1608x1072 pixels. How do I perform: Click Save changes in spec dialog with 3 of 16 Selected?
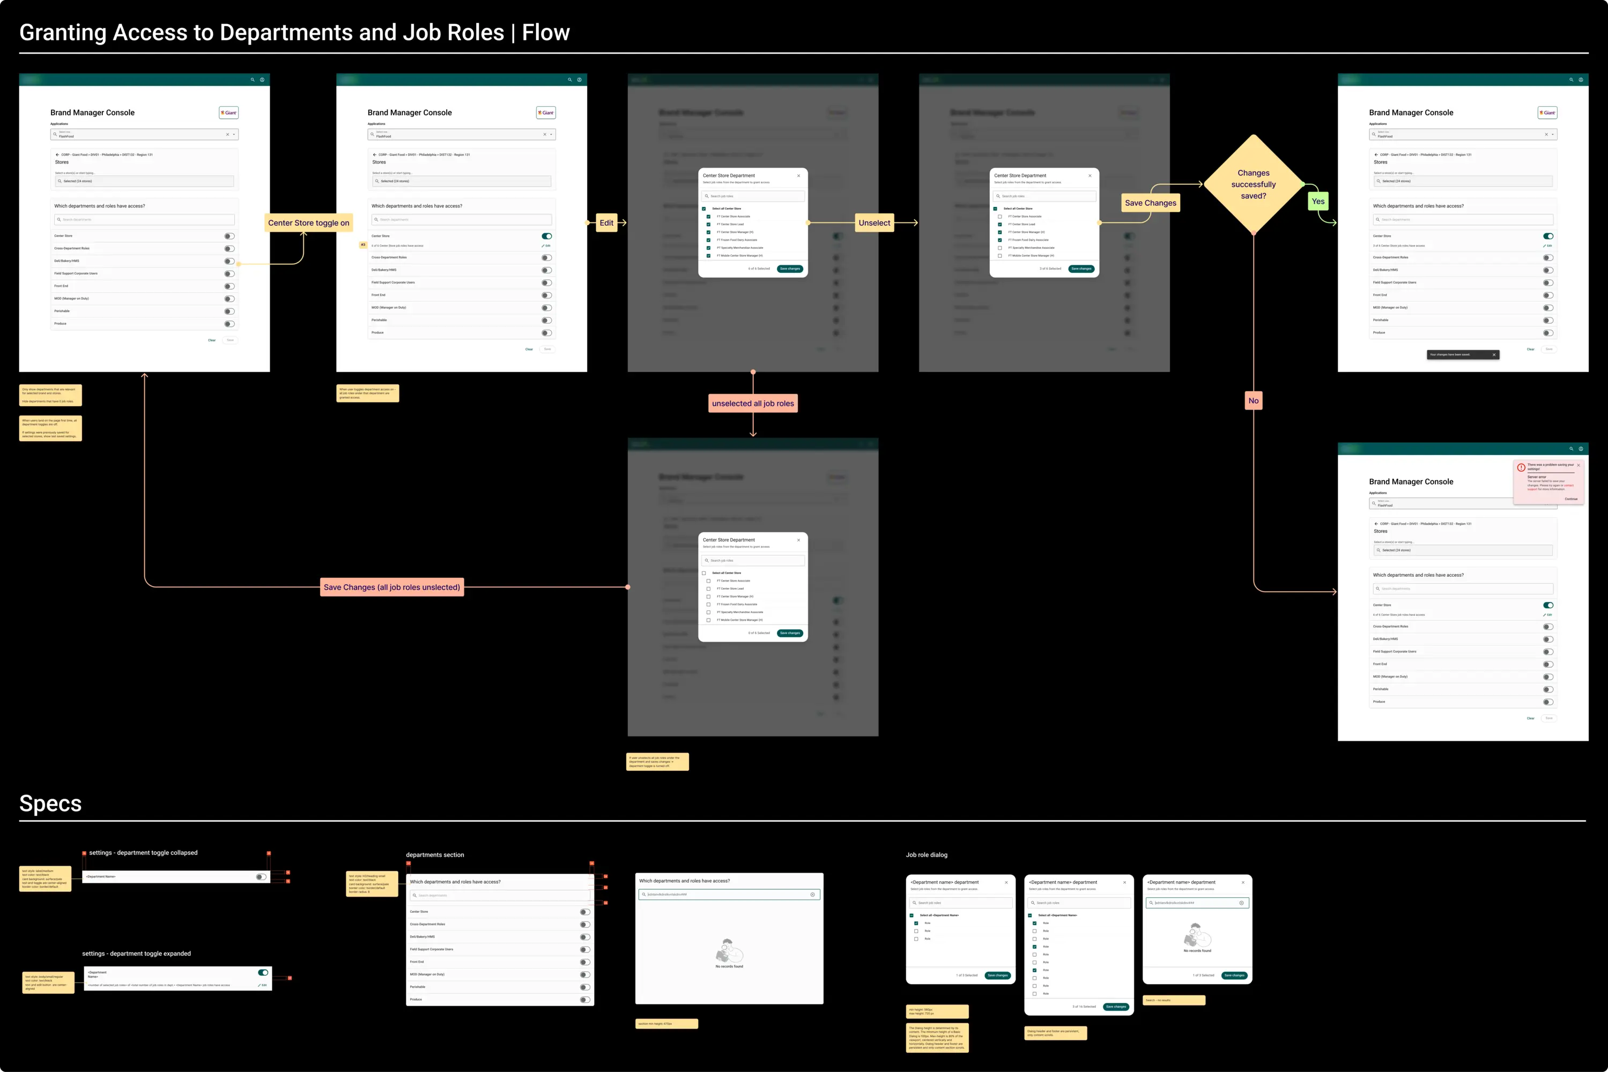[1116, 1007]
